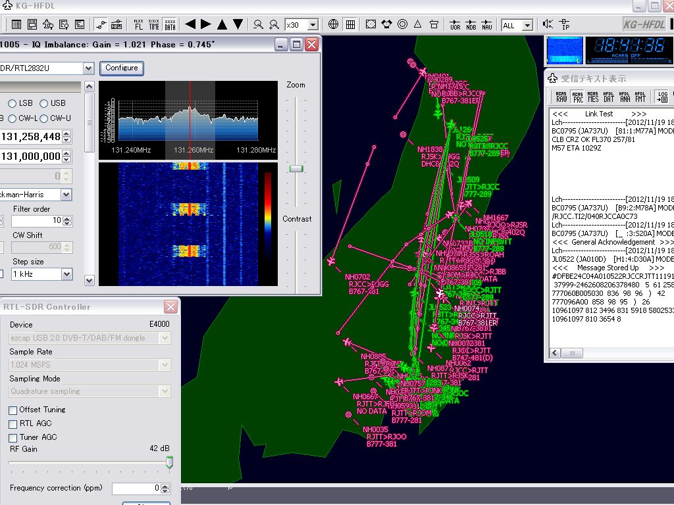Click the DATA display toolbar icon
The height and width of the screenshot is (505, 674).
(170, 25)
